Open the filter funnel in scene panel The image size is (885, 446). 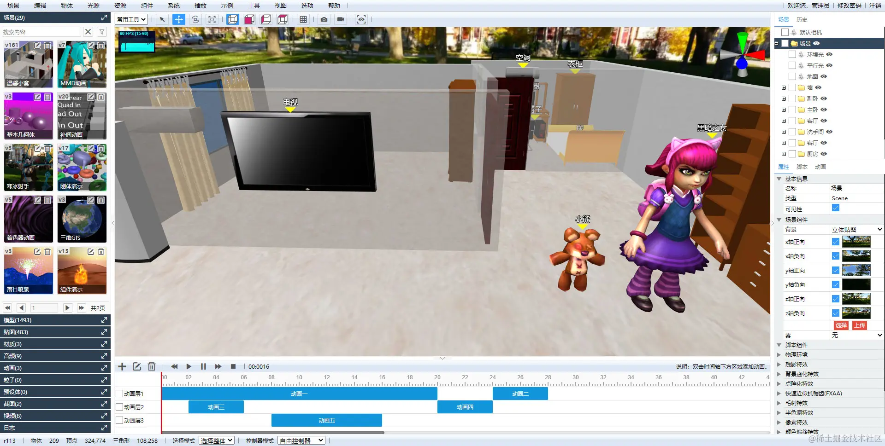click(102, 32)
